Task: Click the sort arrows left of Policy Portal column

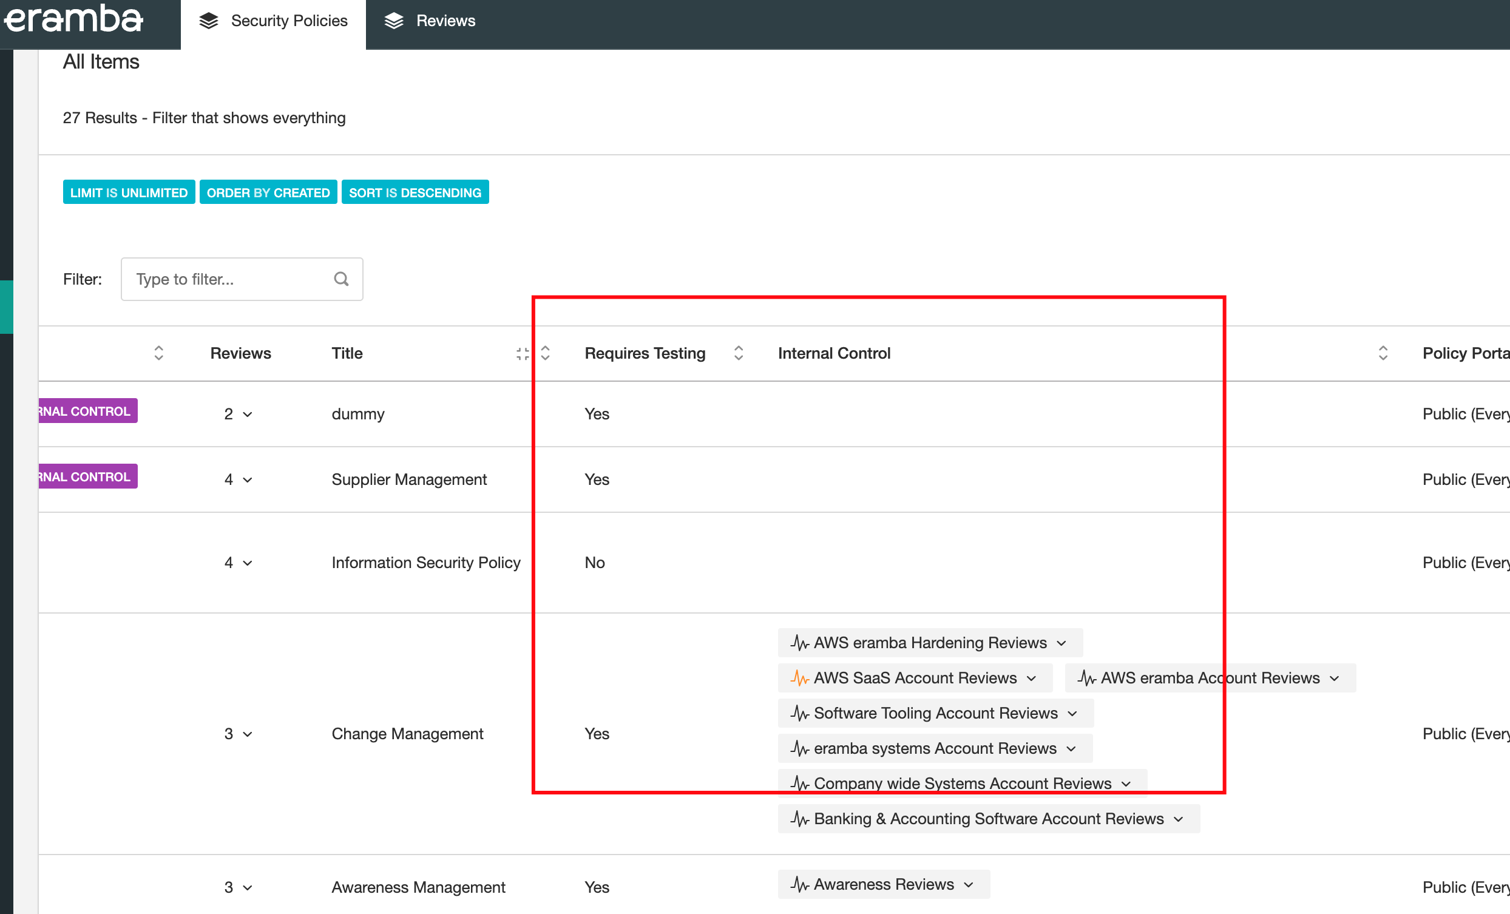Action: pos(1383,353)
